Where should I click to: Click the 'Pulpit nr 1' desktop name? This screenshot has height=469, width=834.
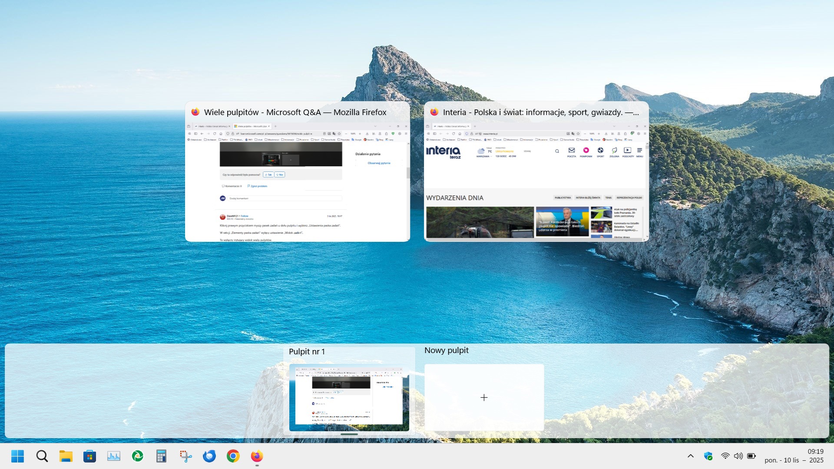tap(307, 352)
